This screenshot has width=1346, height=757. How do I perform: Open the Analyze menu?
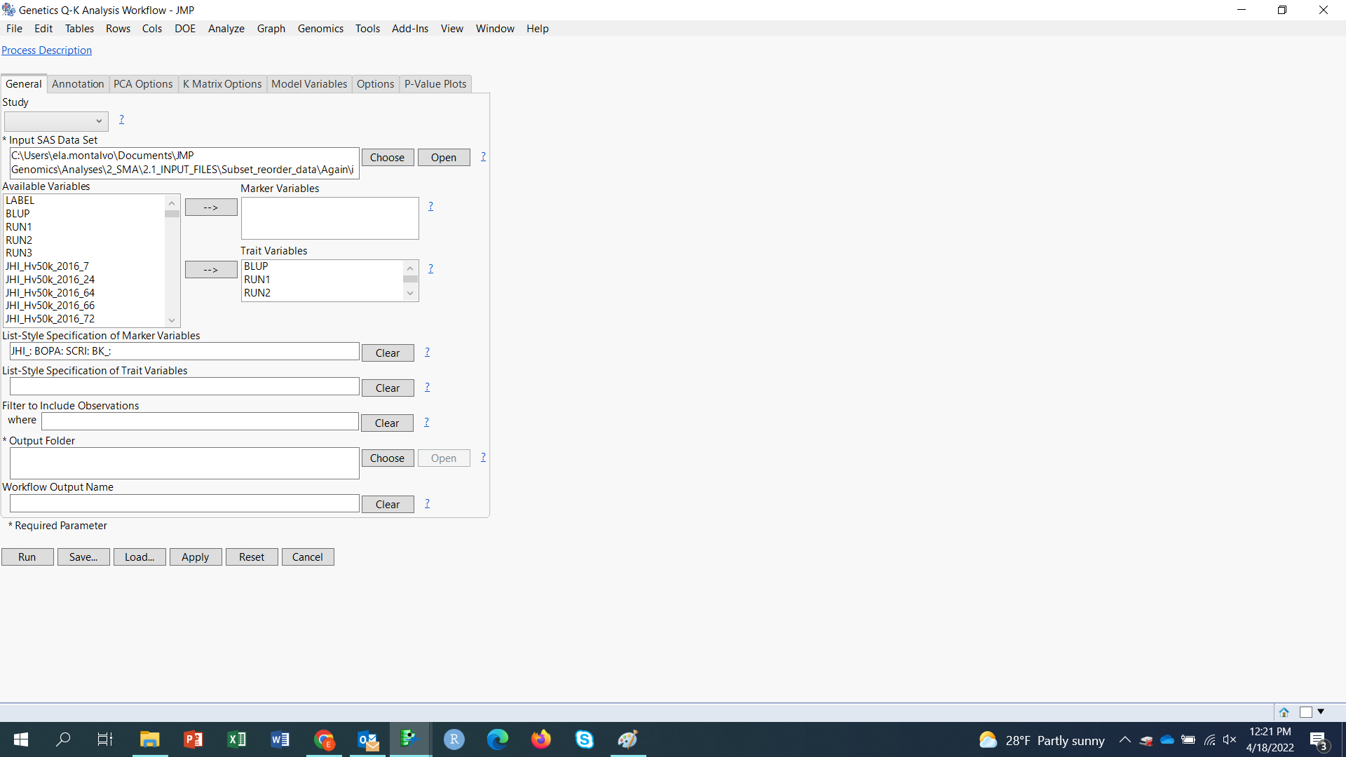(x=226, y=29)
